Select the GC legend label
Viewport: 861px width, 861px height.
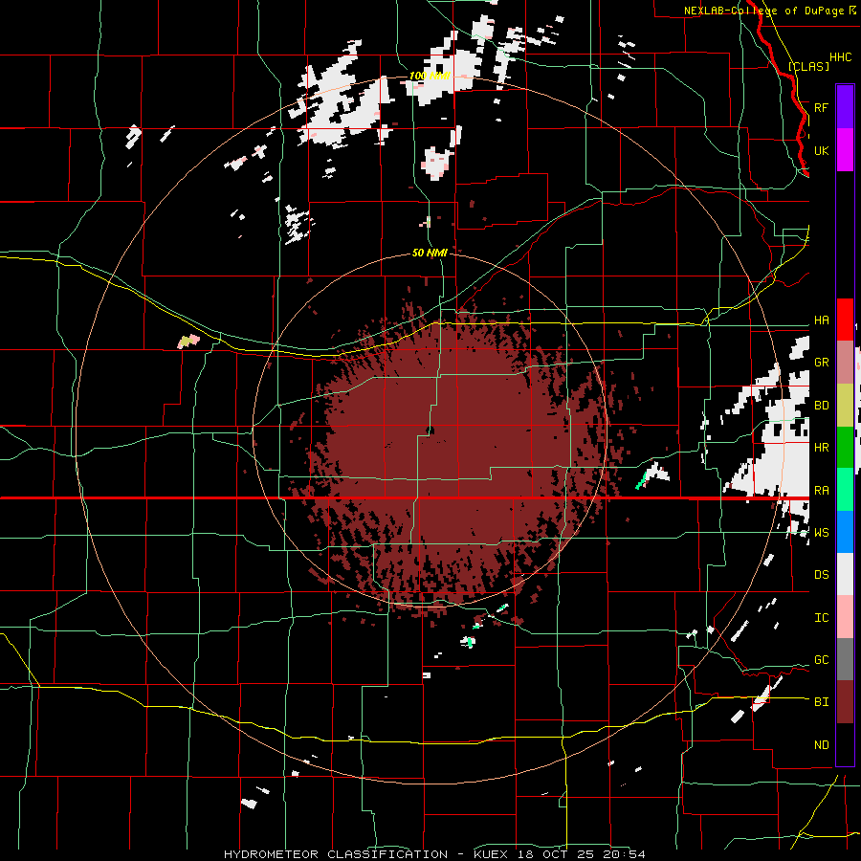tap(821, 660)
